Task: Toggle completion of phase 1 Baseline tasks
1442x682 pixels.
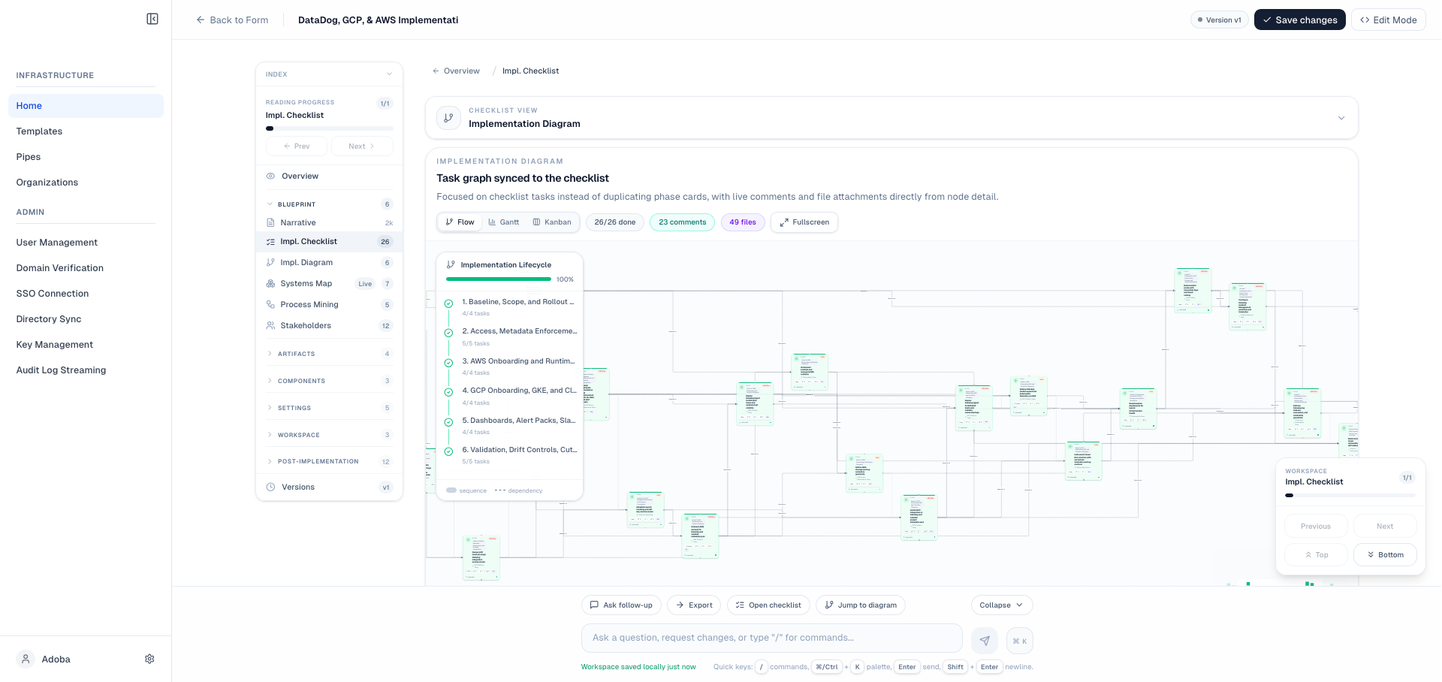Action: click(449, 302)
